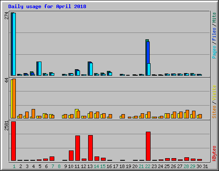
Task: Click the orange Sites bar for day 4
Action: click(33, 114)
